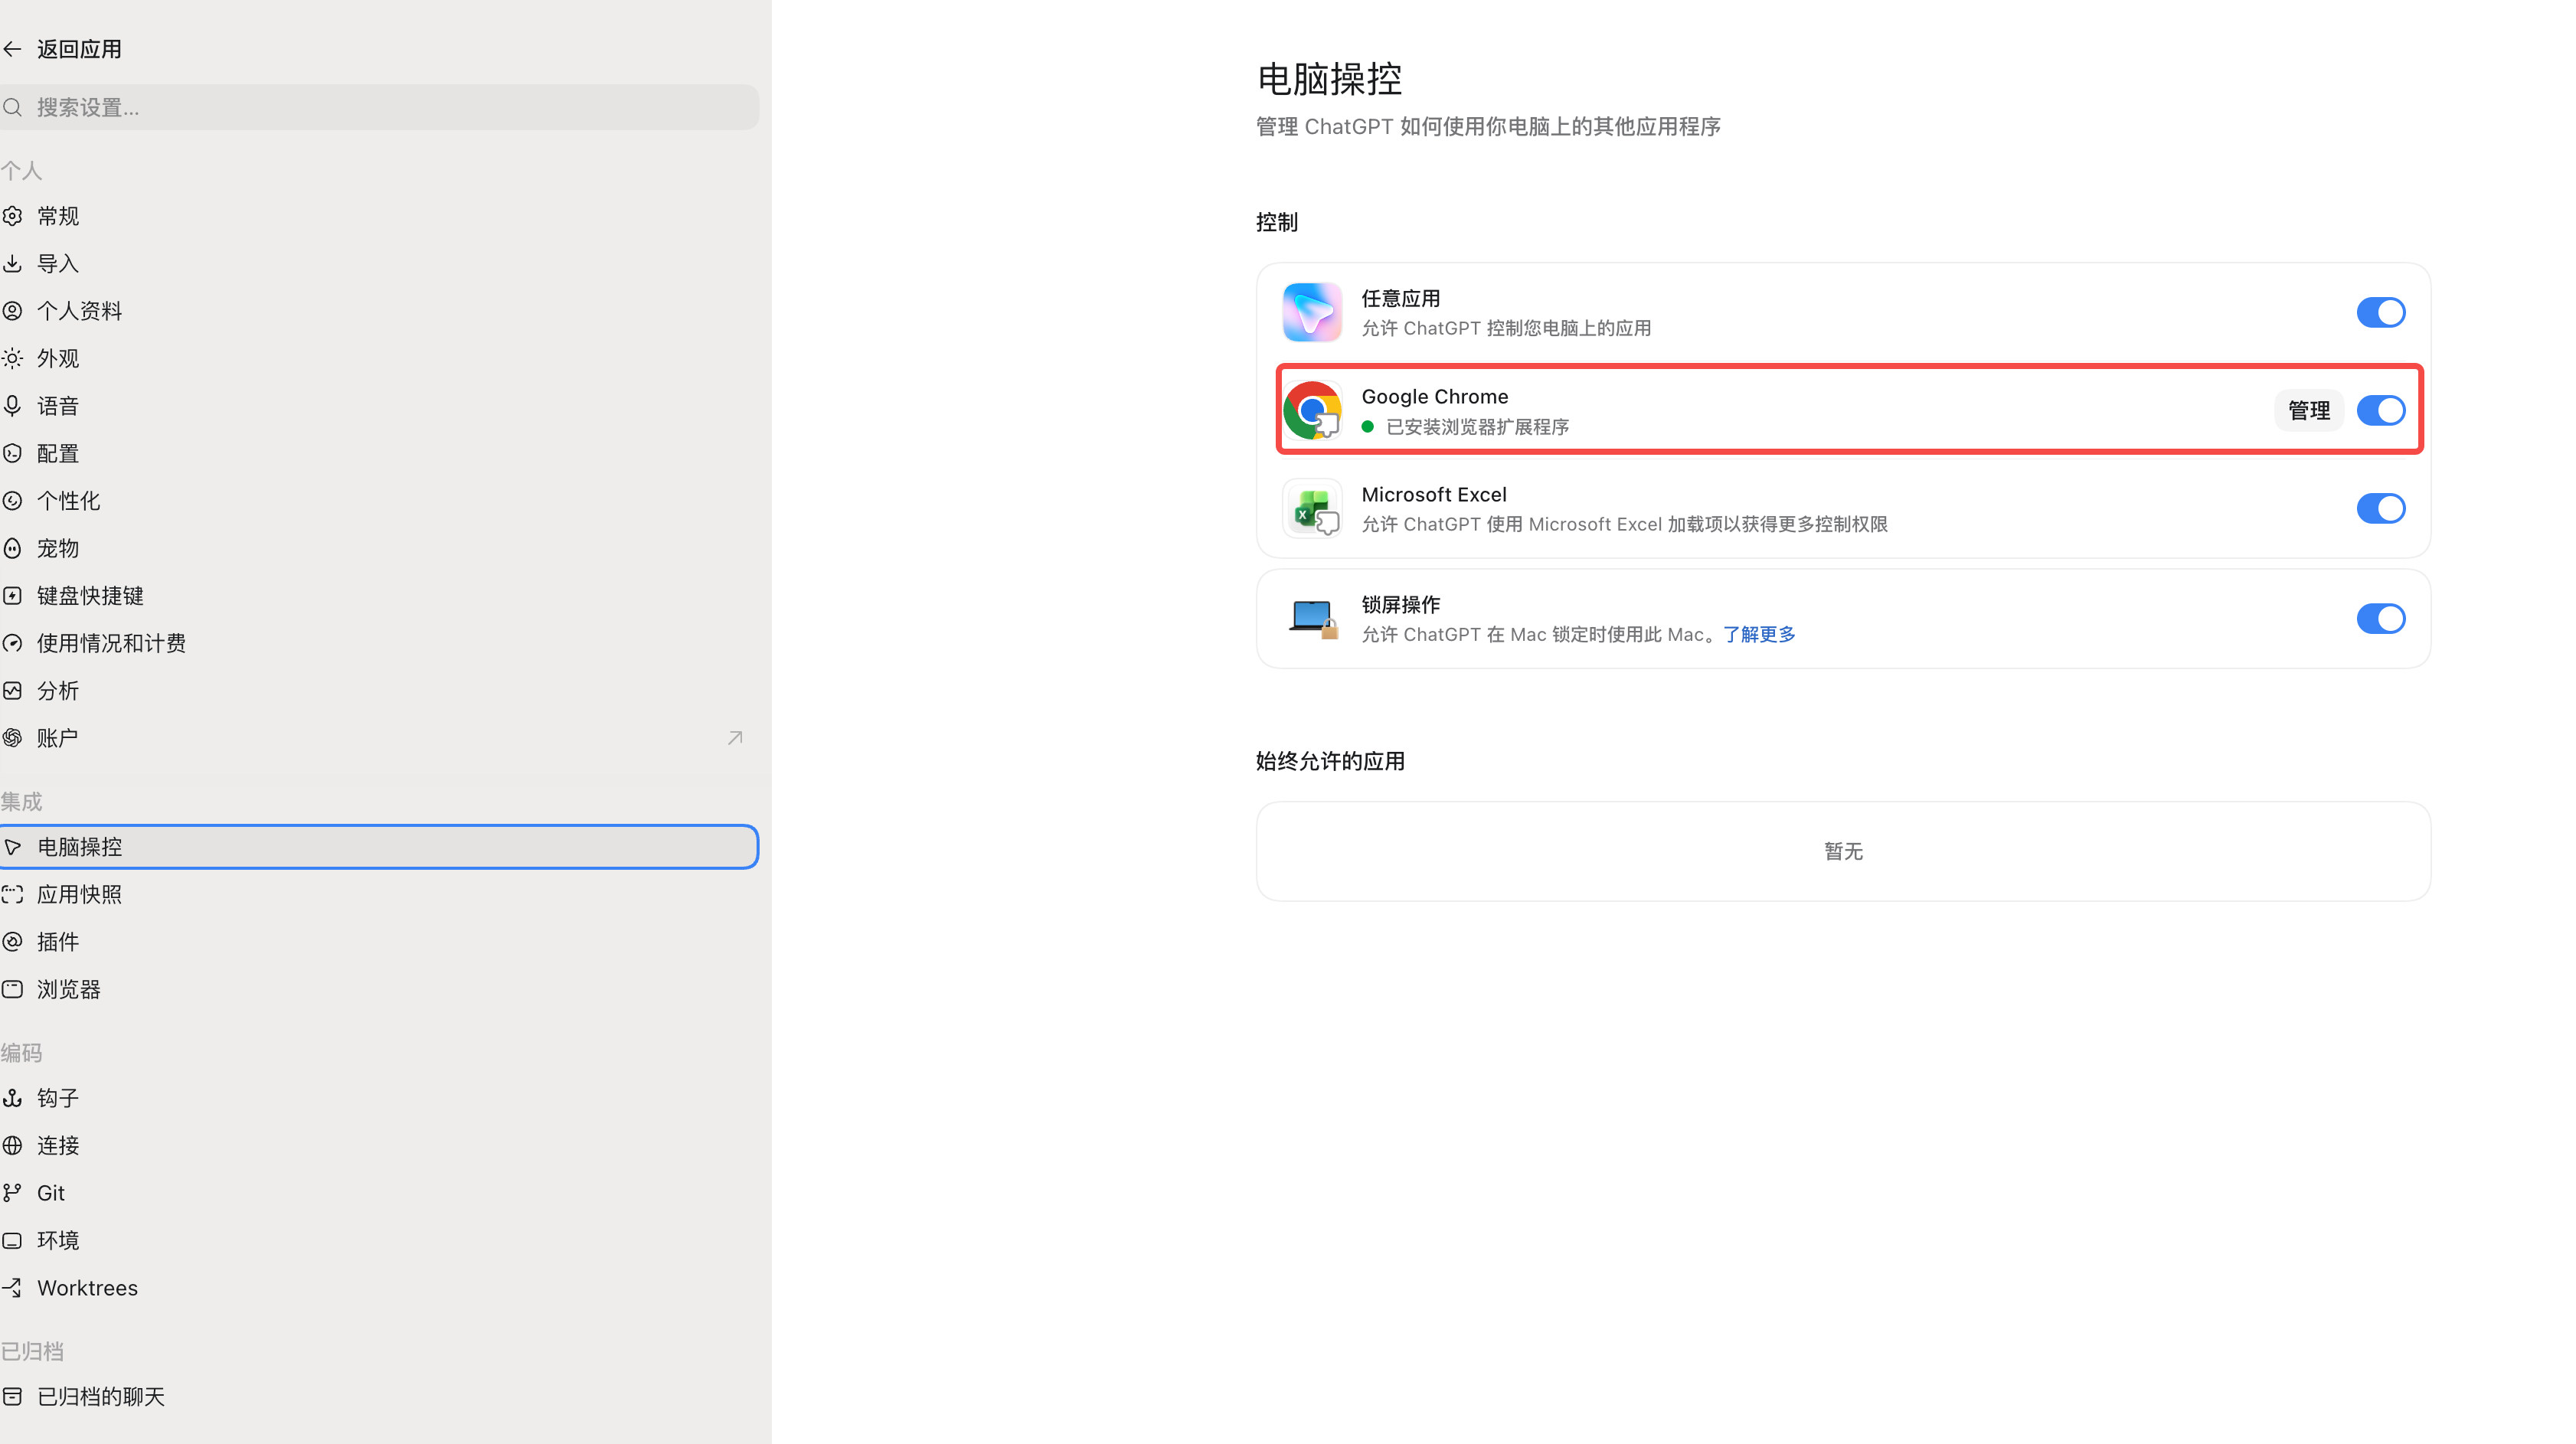Click the 锁屏操作 laptop lock icon
This screenshot has height=1444, width=2576.
pyautogui.click(x=1312, y=618)
